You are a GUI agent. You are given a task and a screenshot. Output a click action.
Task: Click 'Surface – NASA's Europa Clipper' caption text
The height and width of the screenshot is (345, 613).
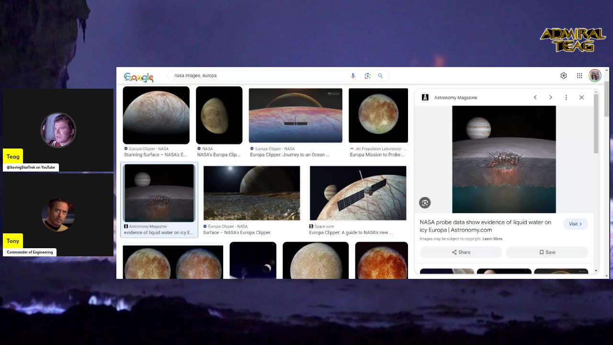click(237, 233)
